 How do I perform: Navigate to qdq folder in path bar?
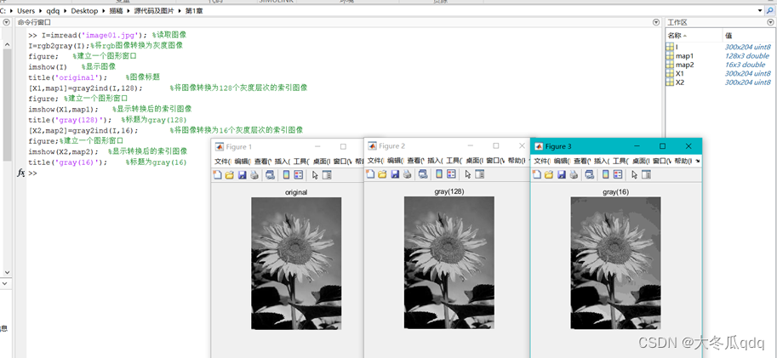click(54, 10)
